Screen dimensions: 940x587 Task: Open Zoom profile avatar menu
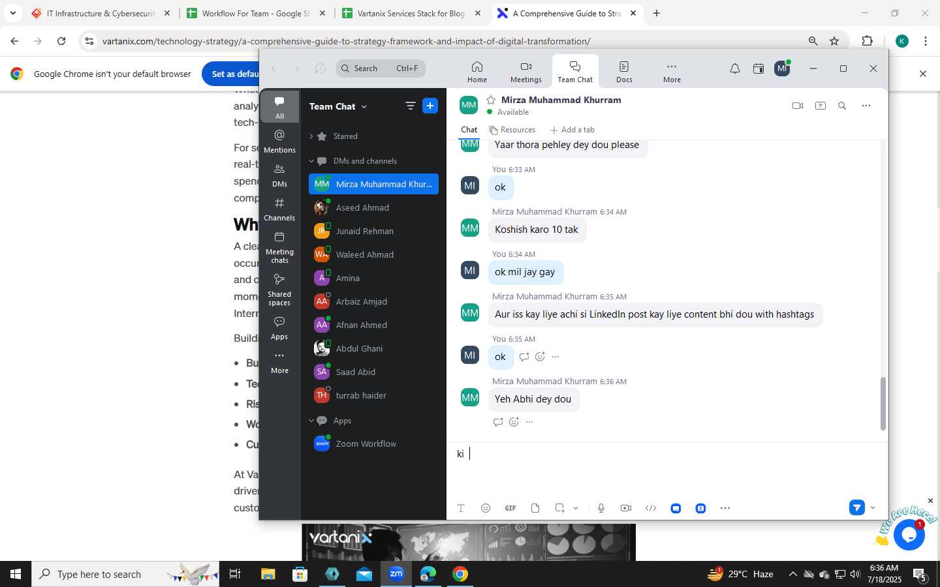[x=782, y=68]
